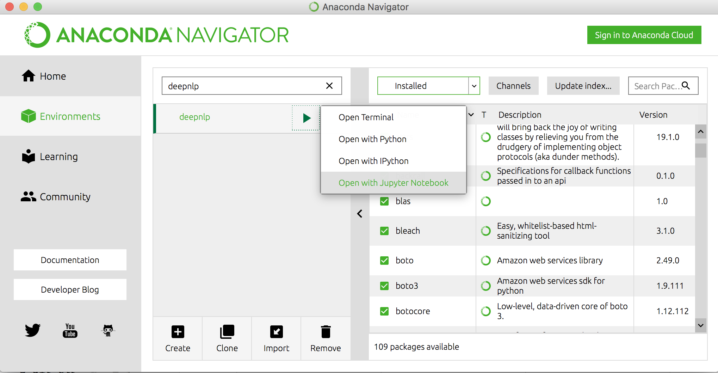Toggle the boto package checkbox
This screenshot has height=373, width=718.
tap(384, 261)
